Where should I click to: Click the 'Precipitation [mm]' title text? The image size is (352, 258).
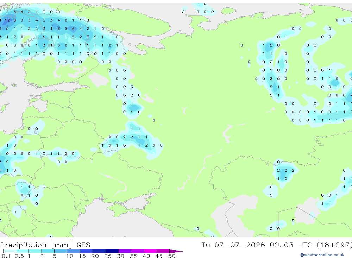[36, 245]
